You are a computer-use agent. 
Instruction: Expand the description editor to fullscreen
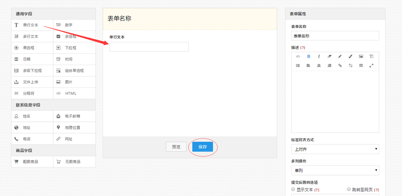pos(371,65)
